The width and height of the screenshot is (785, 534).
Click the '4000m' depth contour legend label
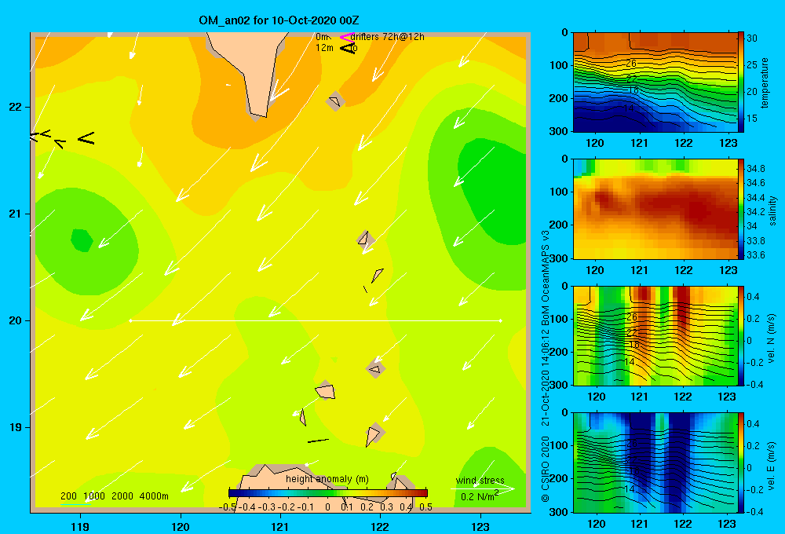154,496
